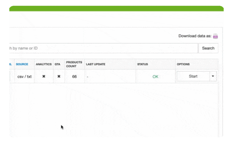Image resolution: width=233 pixels, height=143 pixels.
Task: Click the ANALYTICS column header
Action: 44,64
